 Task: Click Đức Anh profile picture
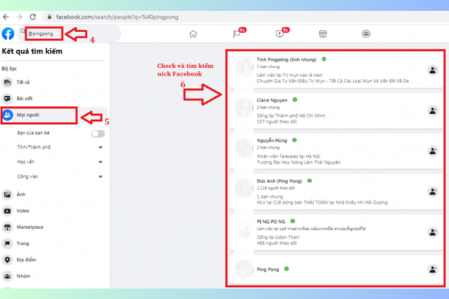point(244,188)
